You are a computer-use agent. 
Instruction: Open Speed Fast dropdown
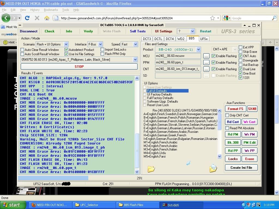pos(136,44)
